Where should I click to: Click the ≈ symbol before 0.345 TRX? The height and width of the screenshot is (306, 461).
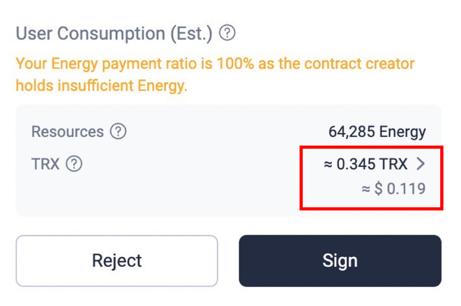(x=328, y=164)
